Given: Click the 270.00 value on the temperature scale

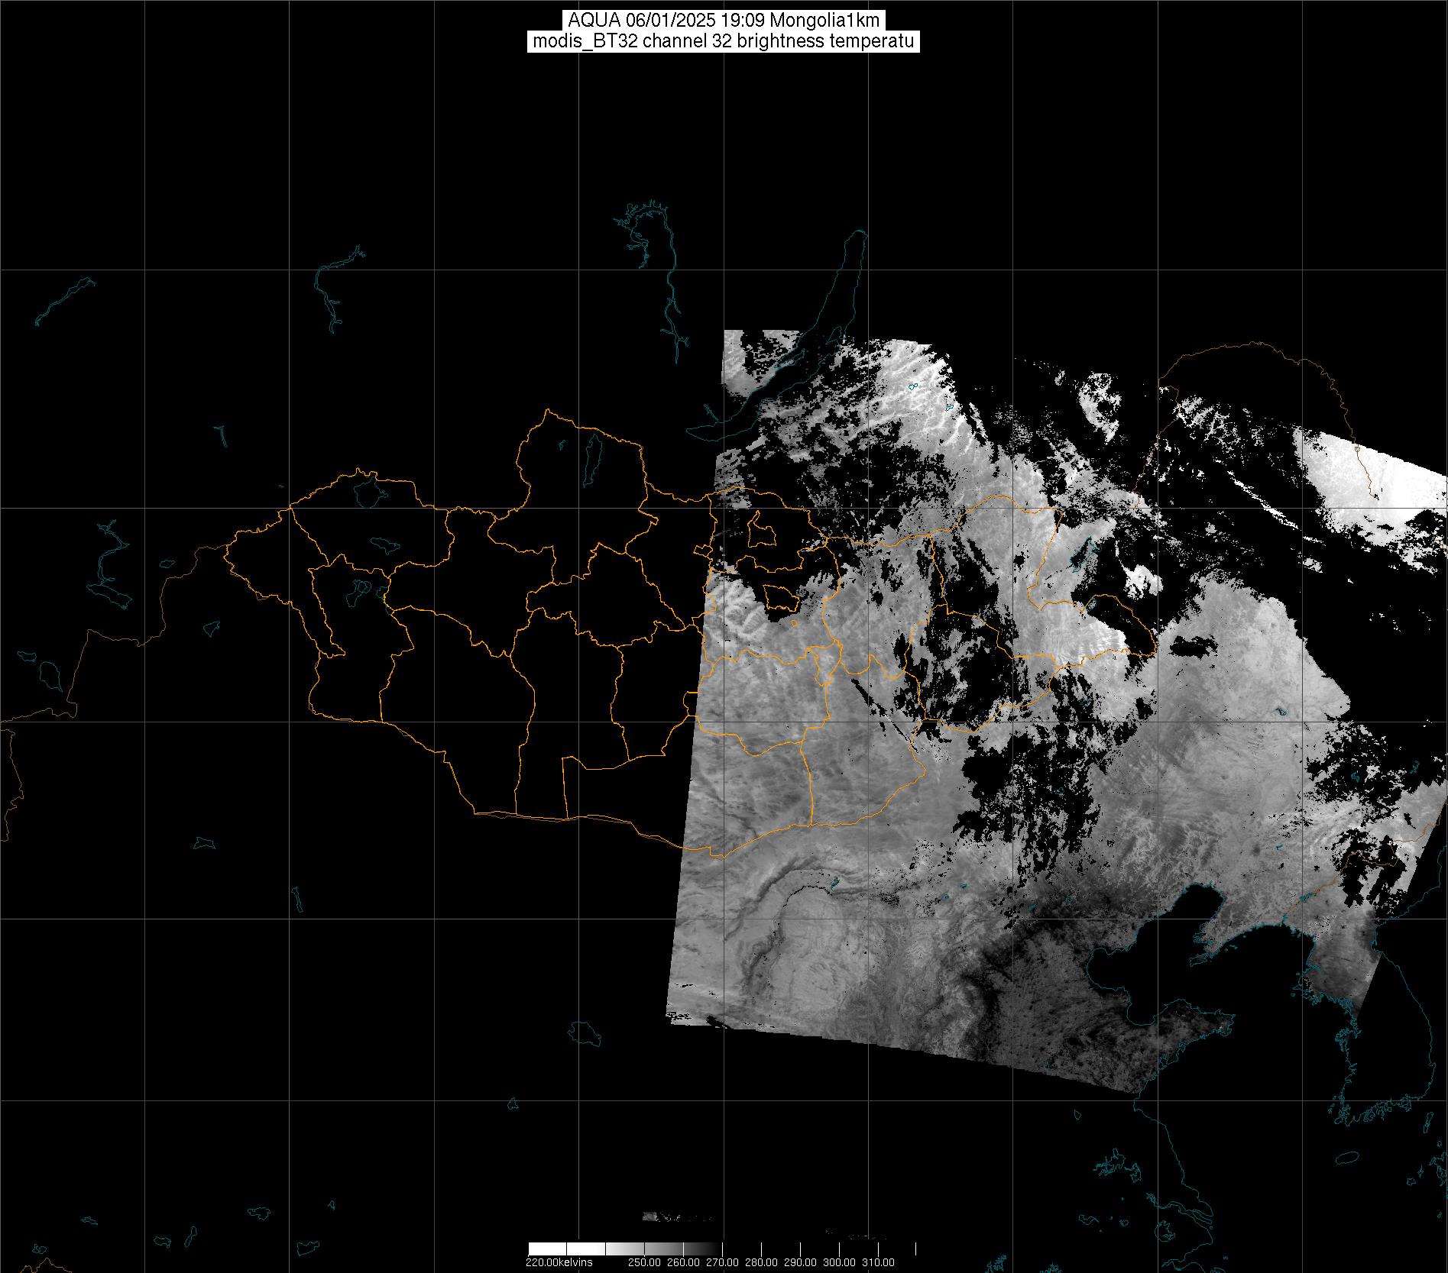Looking at the screenshot, I should coord(722,1262).
